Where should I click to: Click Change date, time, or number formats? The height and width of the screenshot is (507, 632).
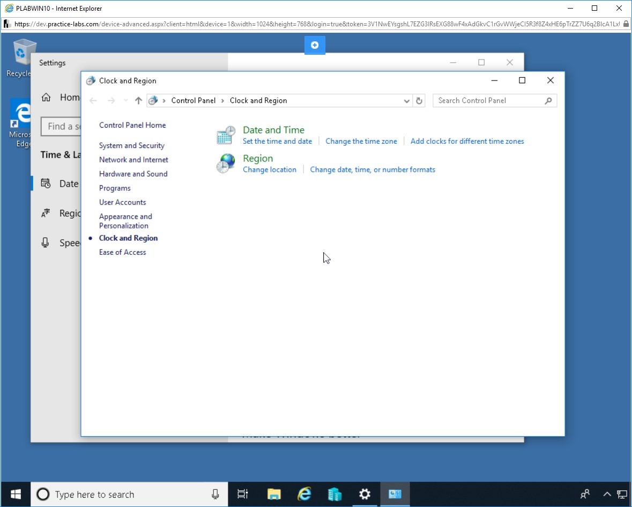click(373, 170)
